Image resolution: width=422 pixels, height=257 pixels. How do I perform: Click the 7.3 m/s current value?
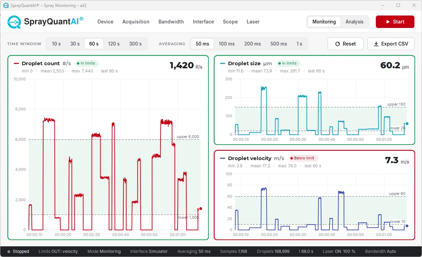pyautogui.click(x=397, y=160)
